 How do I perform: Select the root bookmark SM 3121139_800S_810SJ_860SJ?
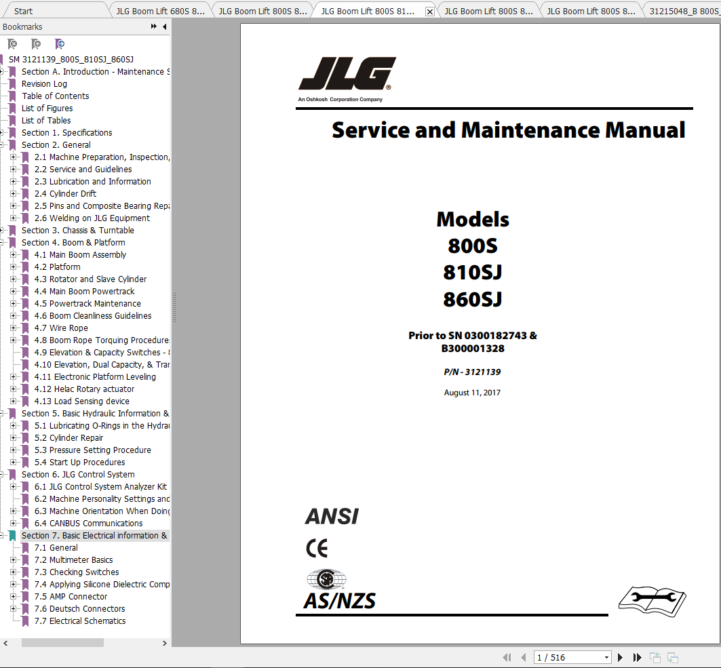(x=71, y=59)
